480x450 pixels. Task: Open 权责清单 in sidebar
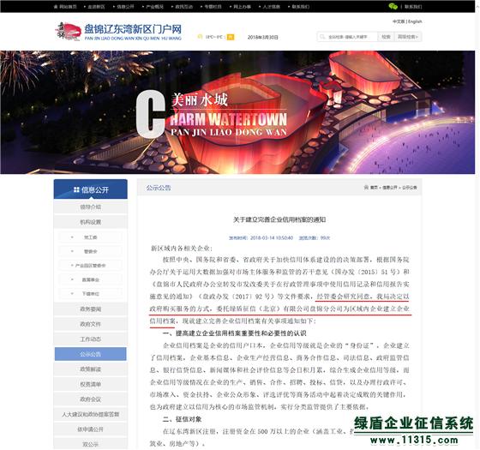tap(91, 384)
